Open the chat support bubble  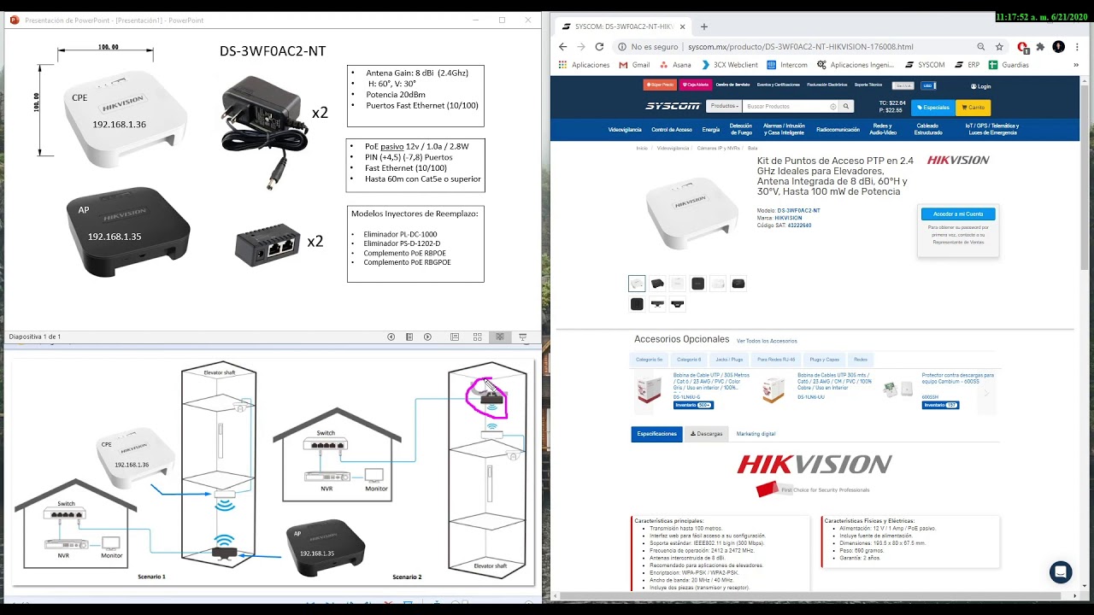point(1061,572)
